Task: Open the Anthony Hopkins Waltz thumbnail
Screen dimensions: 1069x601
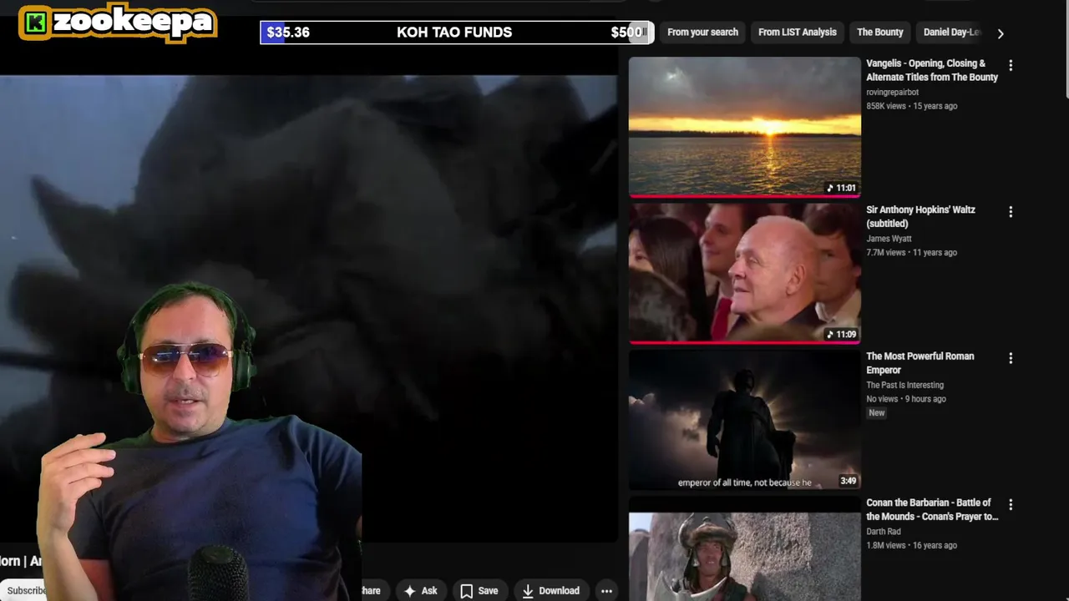Action: [x=744, y=272]
